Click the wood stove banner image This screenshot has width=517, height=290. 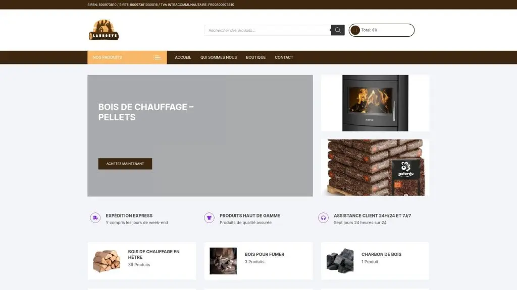375,103
